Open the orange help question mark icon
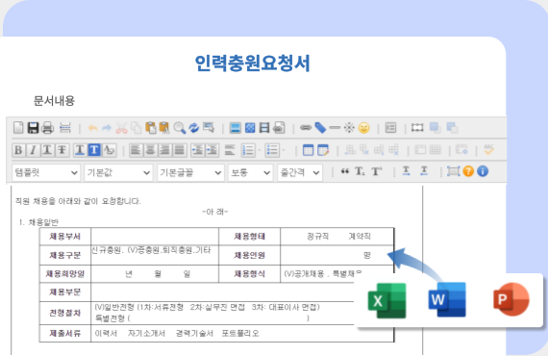Viewport: 548px width, 356px height. point(468,171)
